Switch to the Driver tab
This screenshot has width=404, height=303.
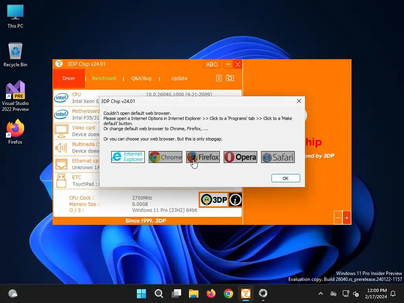coord(69,79)
